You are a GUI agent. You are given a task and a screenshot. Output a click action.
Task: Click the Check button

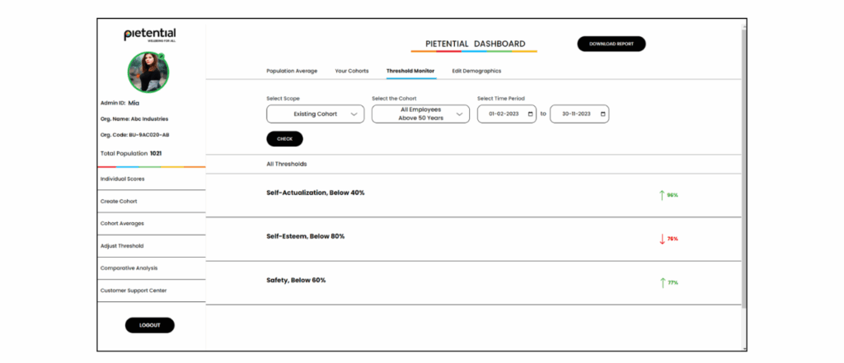284,139
